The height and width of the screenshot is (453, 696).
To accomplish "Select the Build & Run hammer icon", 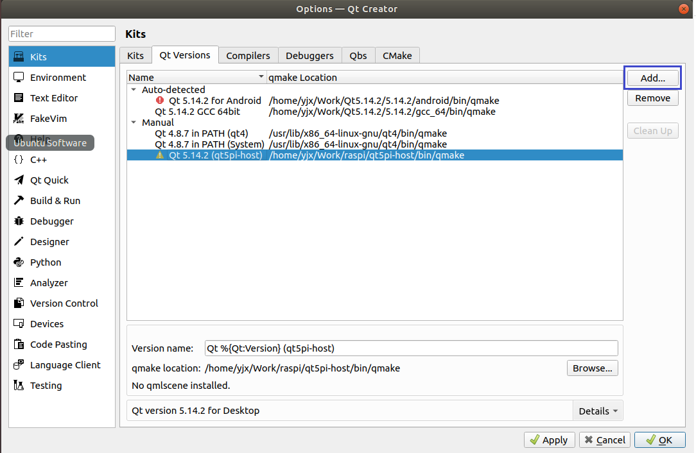I will pos(19,200).
